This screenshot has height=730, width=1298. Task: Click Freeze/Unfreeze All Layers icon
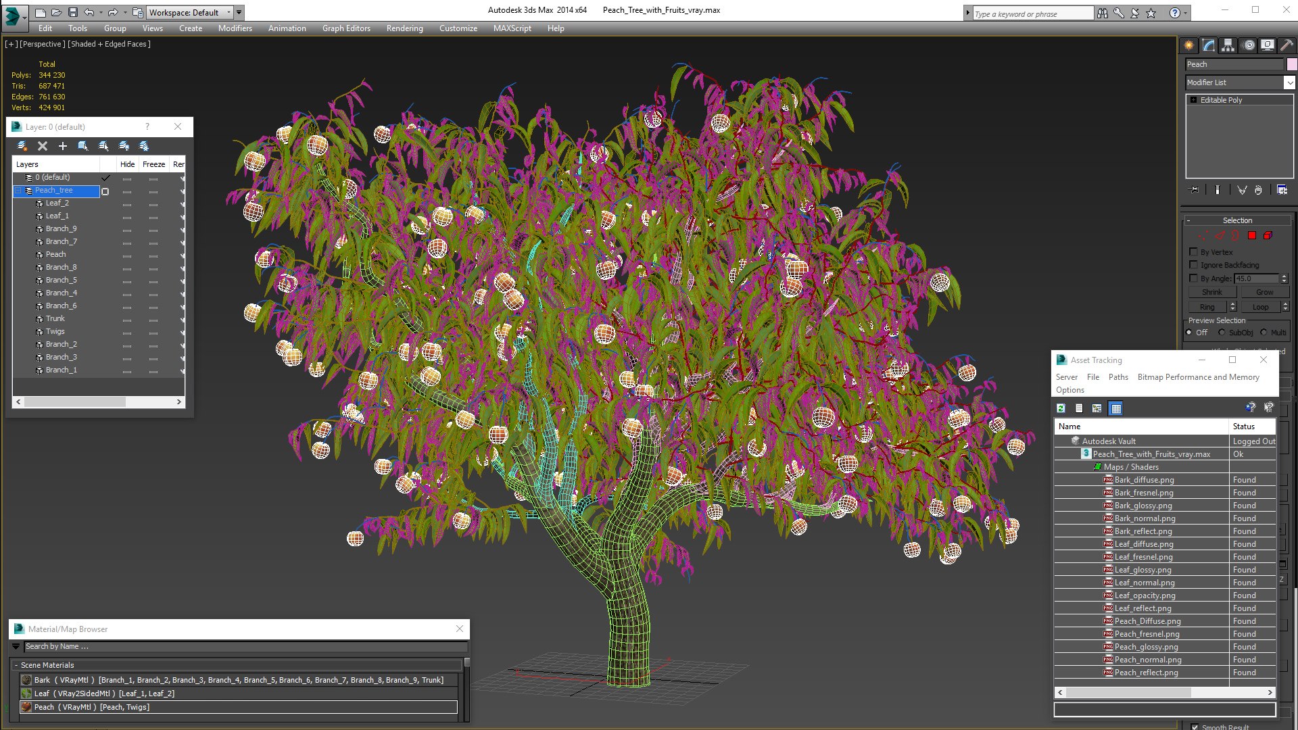click(144, 146)
